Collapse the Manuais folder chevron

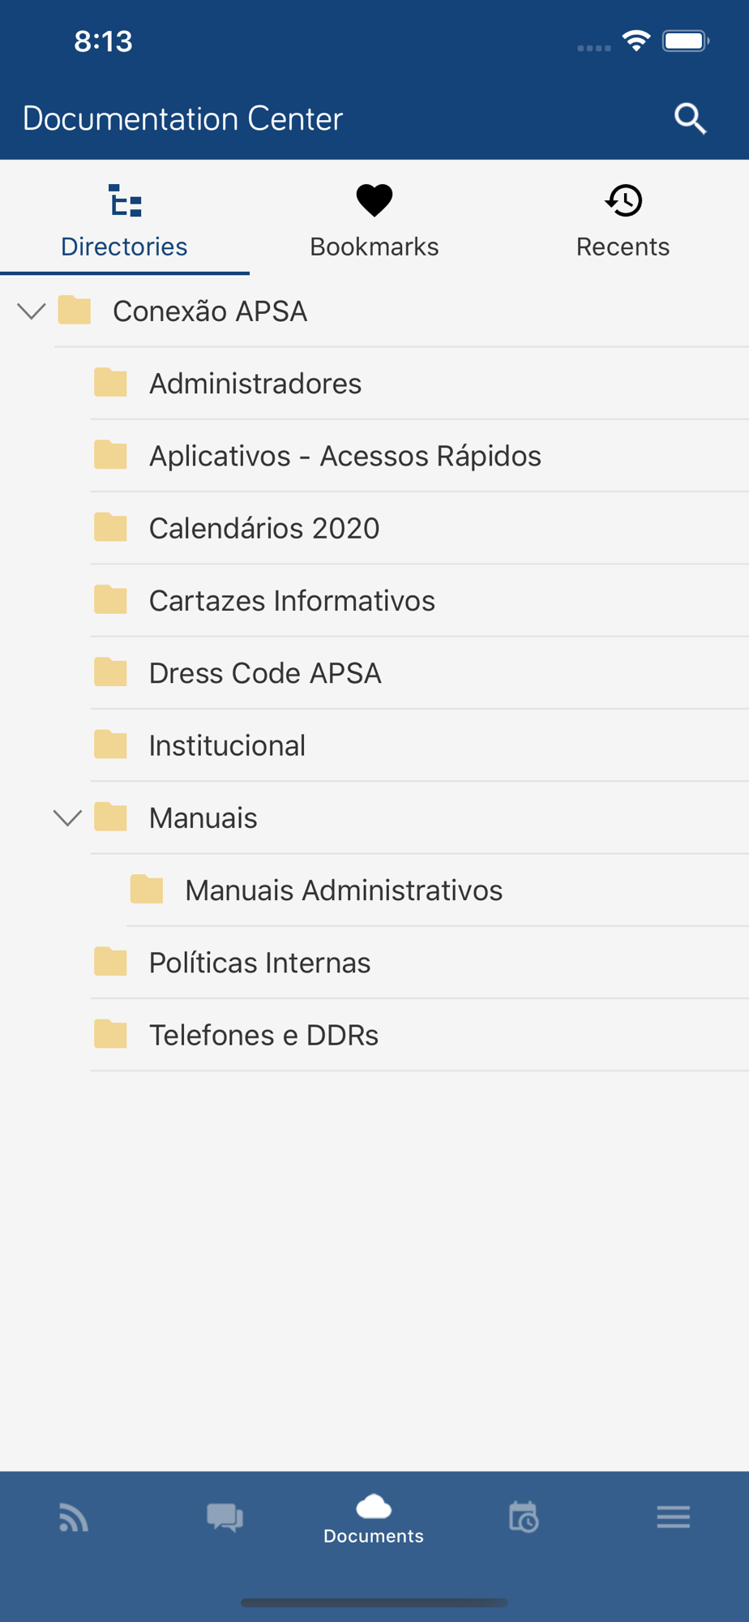coord(68,817)
